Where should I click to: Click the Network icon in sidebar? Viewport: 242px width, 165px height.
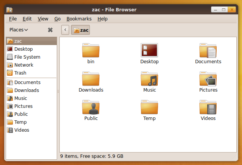pyautogui.click(x=10, y=65)
